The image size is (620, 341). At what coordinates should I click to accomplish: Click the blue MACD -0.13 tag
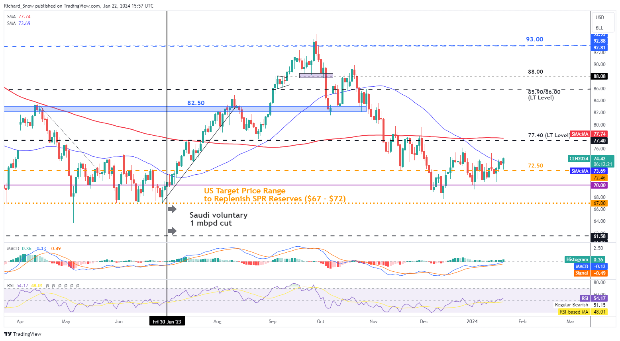[x=590, y=266]
